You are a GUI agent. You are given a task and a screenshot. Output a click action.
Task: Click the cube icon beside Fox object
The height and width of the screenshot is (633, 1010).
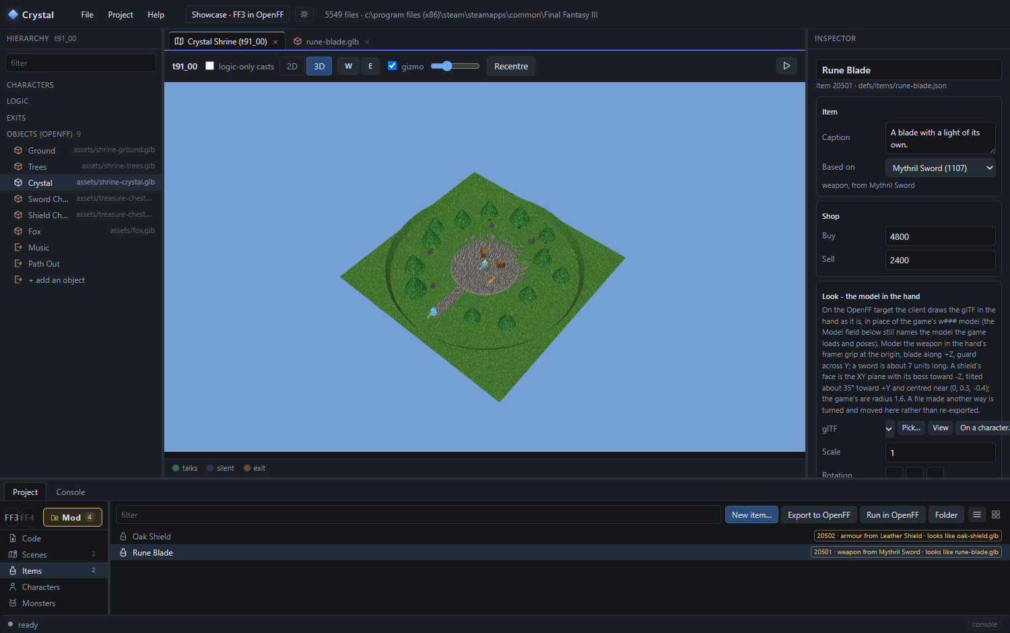tap(18, 232)
